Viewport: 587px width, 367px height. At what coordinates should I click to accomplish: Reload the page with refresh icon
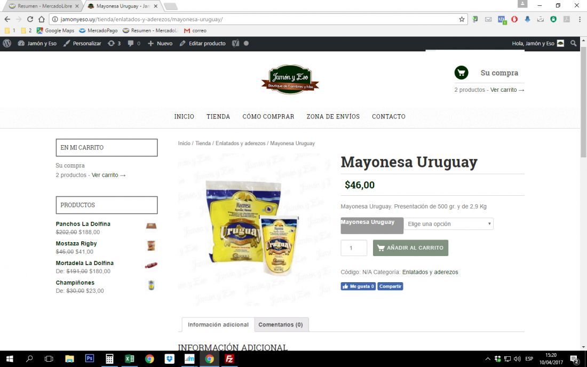[30, 19]
